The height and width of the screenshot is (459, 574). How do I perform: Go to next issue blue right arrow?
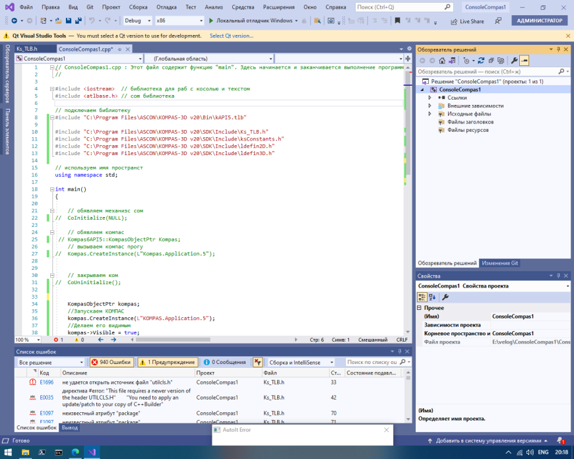(113, 340)
